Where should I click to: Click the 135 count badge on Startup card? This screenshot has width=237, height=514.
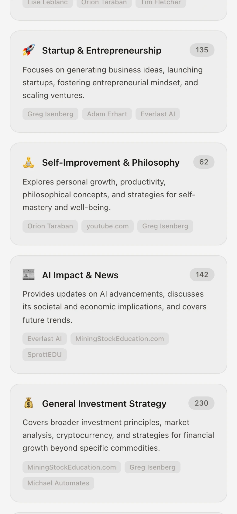click(x=202, y=50)
